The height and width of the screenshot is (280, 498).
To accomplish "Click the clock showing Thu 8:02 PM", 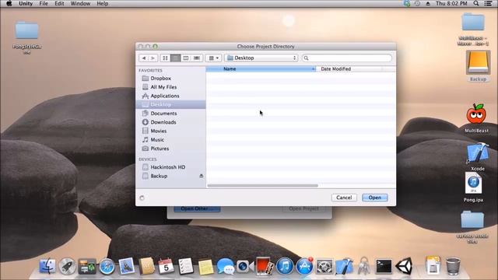I will (x=451, y=3).
